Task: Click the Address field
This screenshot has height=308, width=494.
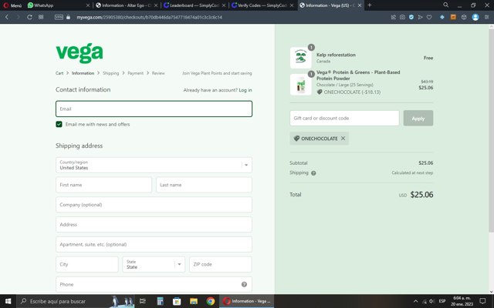Action: (154, 224)
